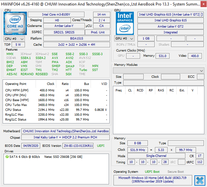The width and height of the screenshot is (207, 187).
Task: Click the Video clock 400.0 value
Action: (195, 56)
